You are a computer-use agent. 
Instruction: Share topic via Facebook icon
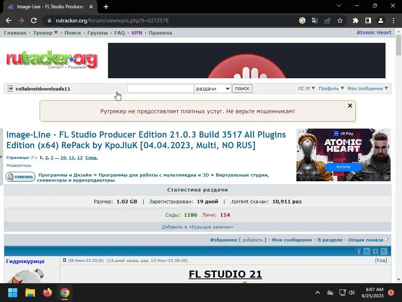point(359,251)
